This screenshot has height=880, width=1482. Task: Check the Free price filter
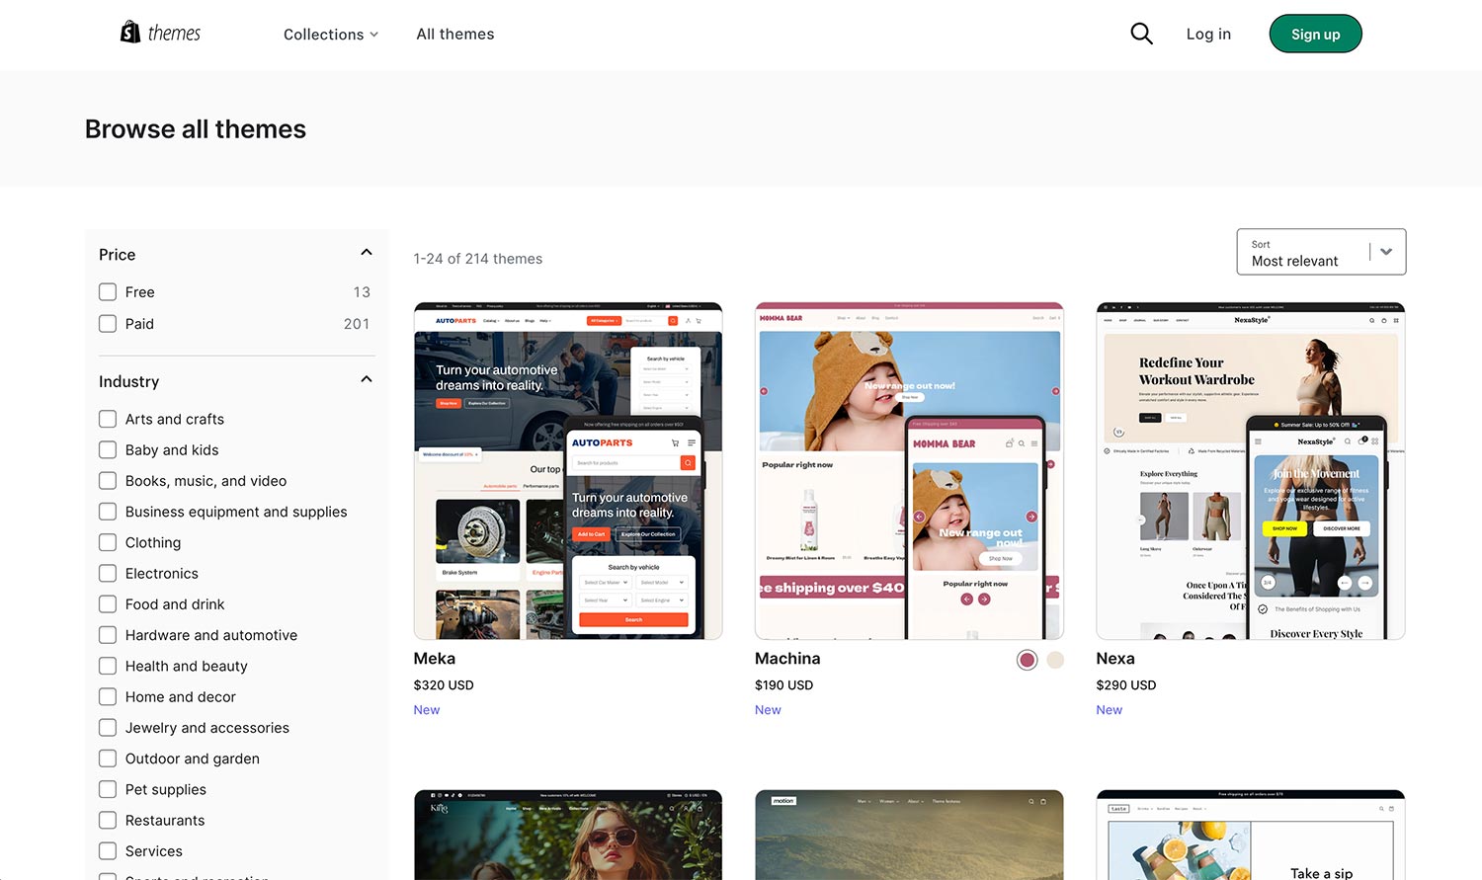click(108, 292)
